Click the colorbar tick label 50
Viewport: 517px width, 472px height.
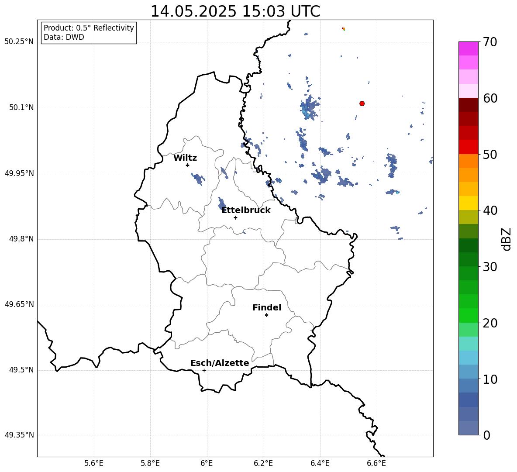point(490,154)
